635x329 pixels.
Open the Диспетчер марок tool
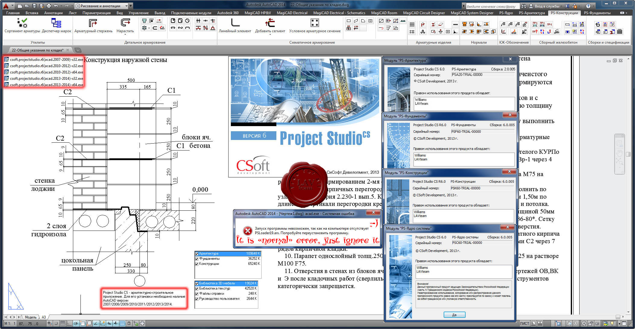(x=56, y=25)
